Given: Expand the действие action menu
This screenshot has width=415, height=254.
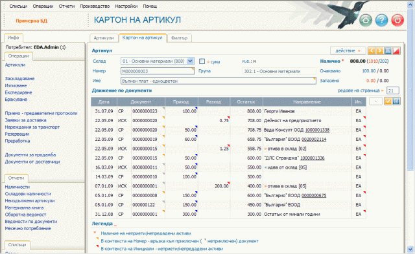Looking at the screenshot, I should coord(348,50).
